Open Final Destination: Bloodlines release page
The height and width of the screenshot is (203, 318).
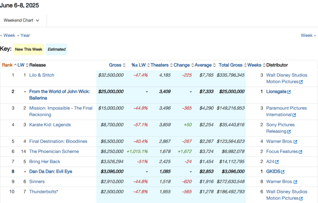[x=58, y=141]
